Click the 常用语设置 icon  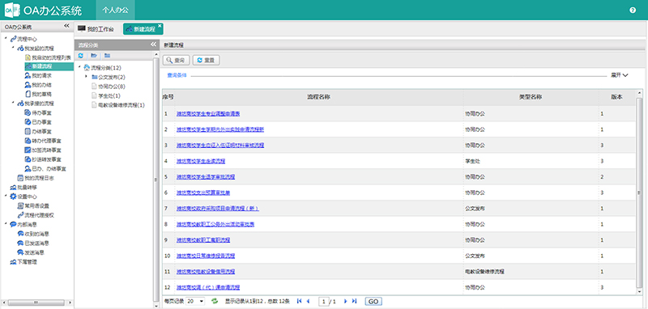[20, 205]
